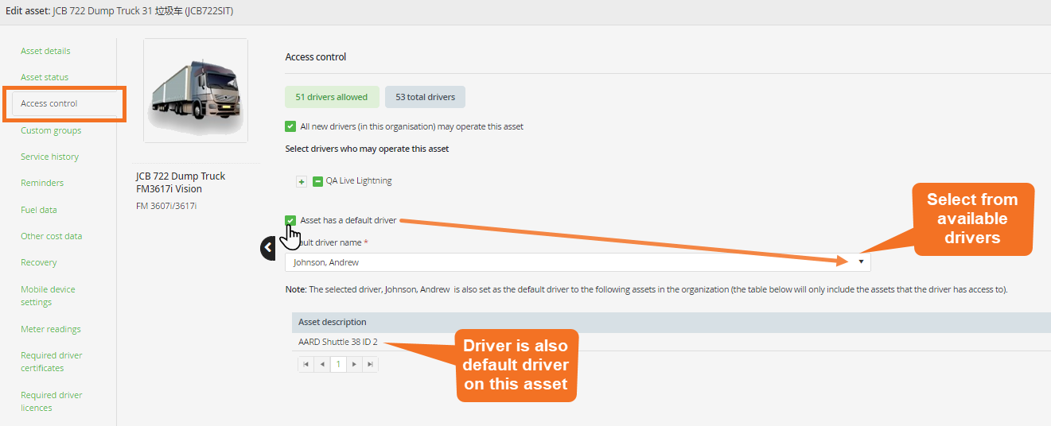Toggle the QA Live Lightning driver group checkbox
Viewport: 1051px width, 426px height.
pos(317,181)
